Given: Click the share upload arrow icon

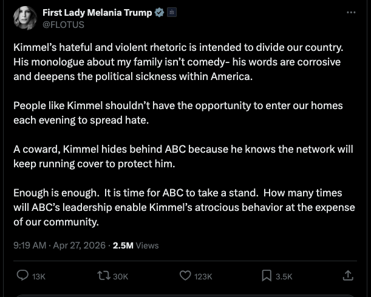Looking at the screenshot, I should pyautogui.click(x=348, y=276).
